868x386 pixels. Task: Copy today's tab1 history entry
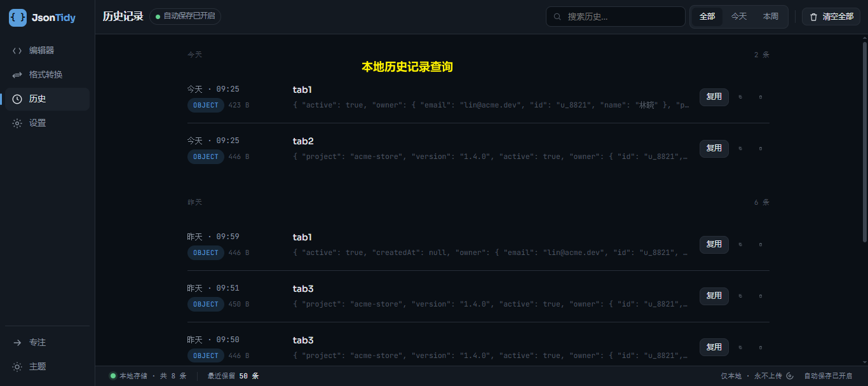[740, 97]
